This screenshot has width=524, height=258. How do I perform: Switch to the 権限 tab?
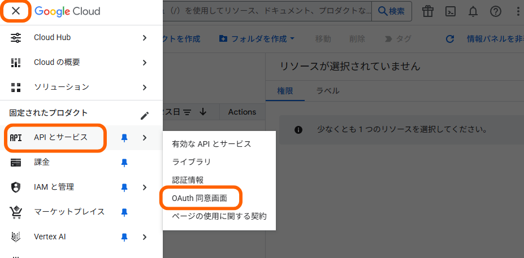(x=285, y=91)
